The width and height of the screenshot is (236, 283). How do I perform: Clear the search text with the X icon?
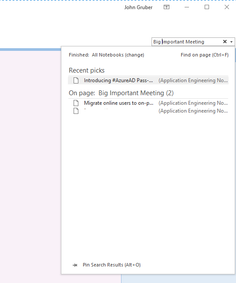coord(225,42)
